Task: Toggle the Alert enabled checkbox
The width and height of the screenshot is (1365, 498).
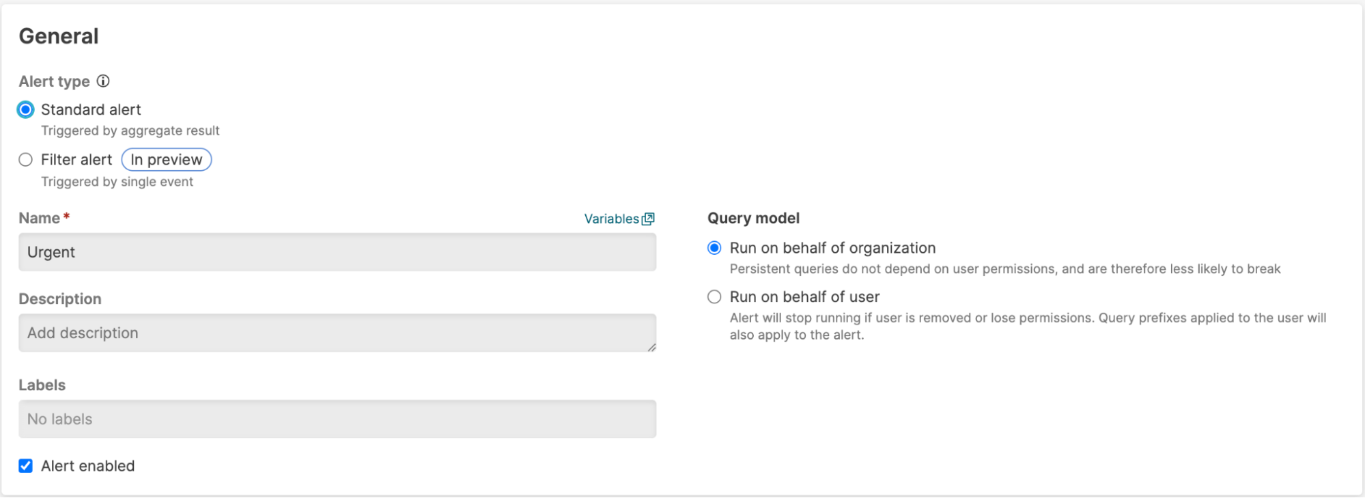Action: (26, 466)
